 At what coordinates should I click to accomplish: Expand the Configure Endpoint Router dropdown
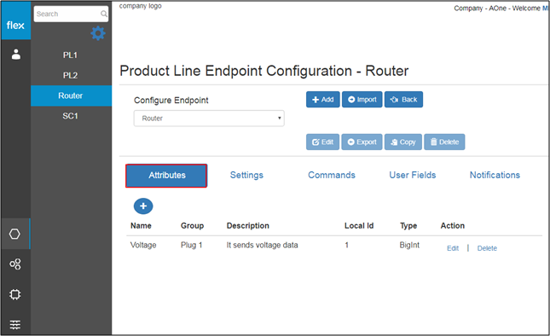pyautogui.click(x=209, y=119)
